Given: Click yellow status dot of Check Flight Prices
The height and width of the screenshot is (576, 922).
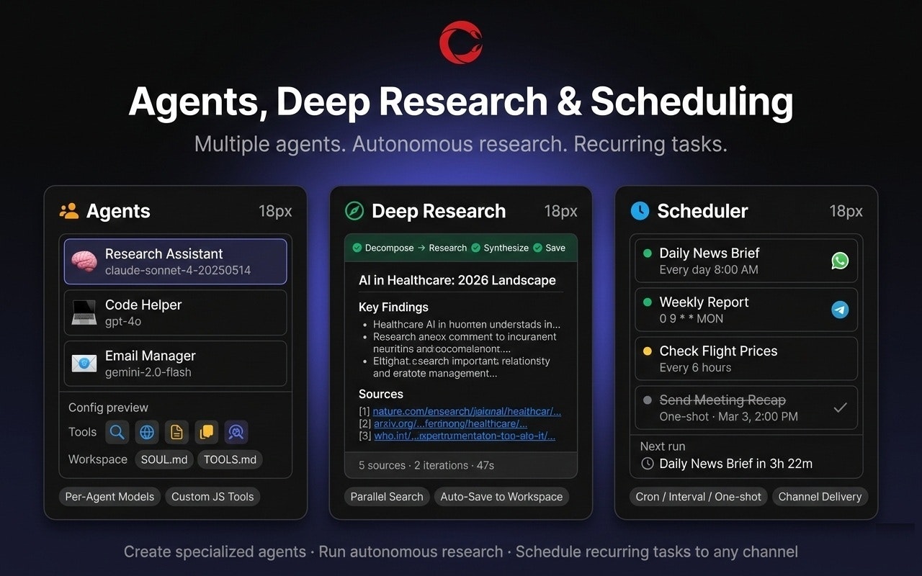Looking at the screenshot, I should pyautogui.click(x=647, y=351).
